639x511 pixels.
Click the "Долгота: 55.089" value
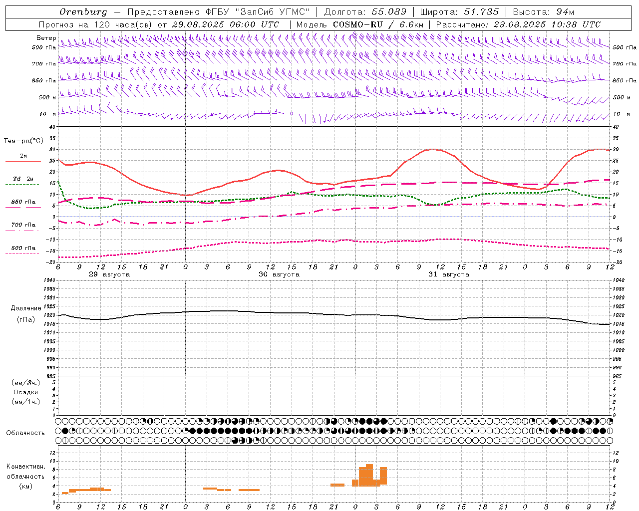pos(365,12)
